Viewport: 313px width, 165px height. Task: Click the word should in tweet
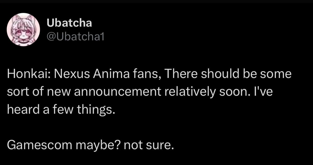[218, 74]
